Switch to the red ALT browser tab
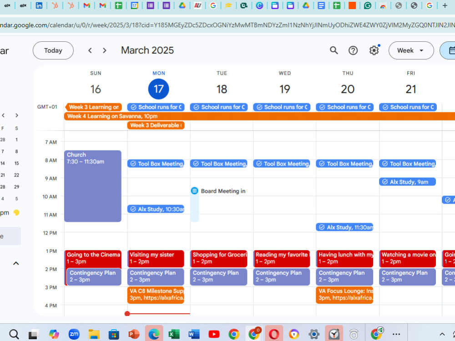The image size is (455, 341). pyautogui.click(x=197, y=5)
